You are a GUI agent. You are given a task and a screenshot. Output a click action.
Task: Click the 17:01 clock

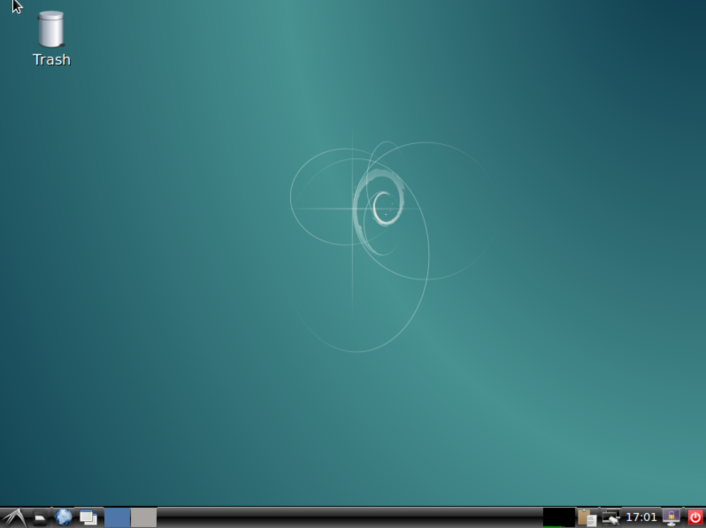(x=641, y=517)
